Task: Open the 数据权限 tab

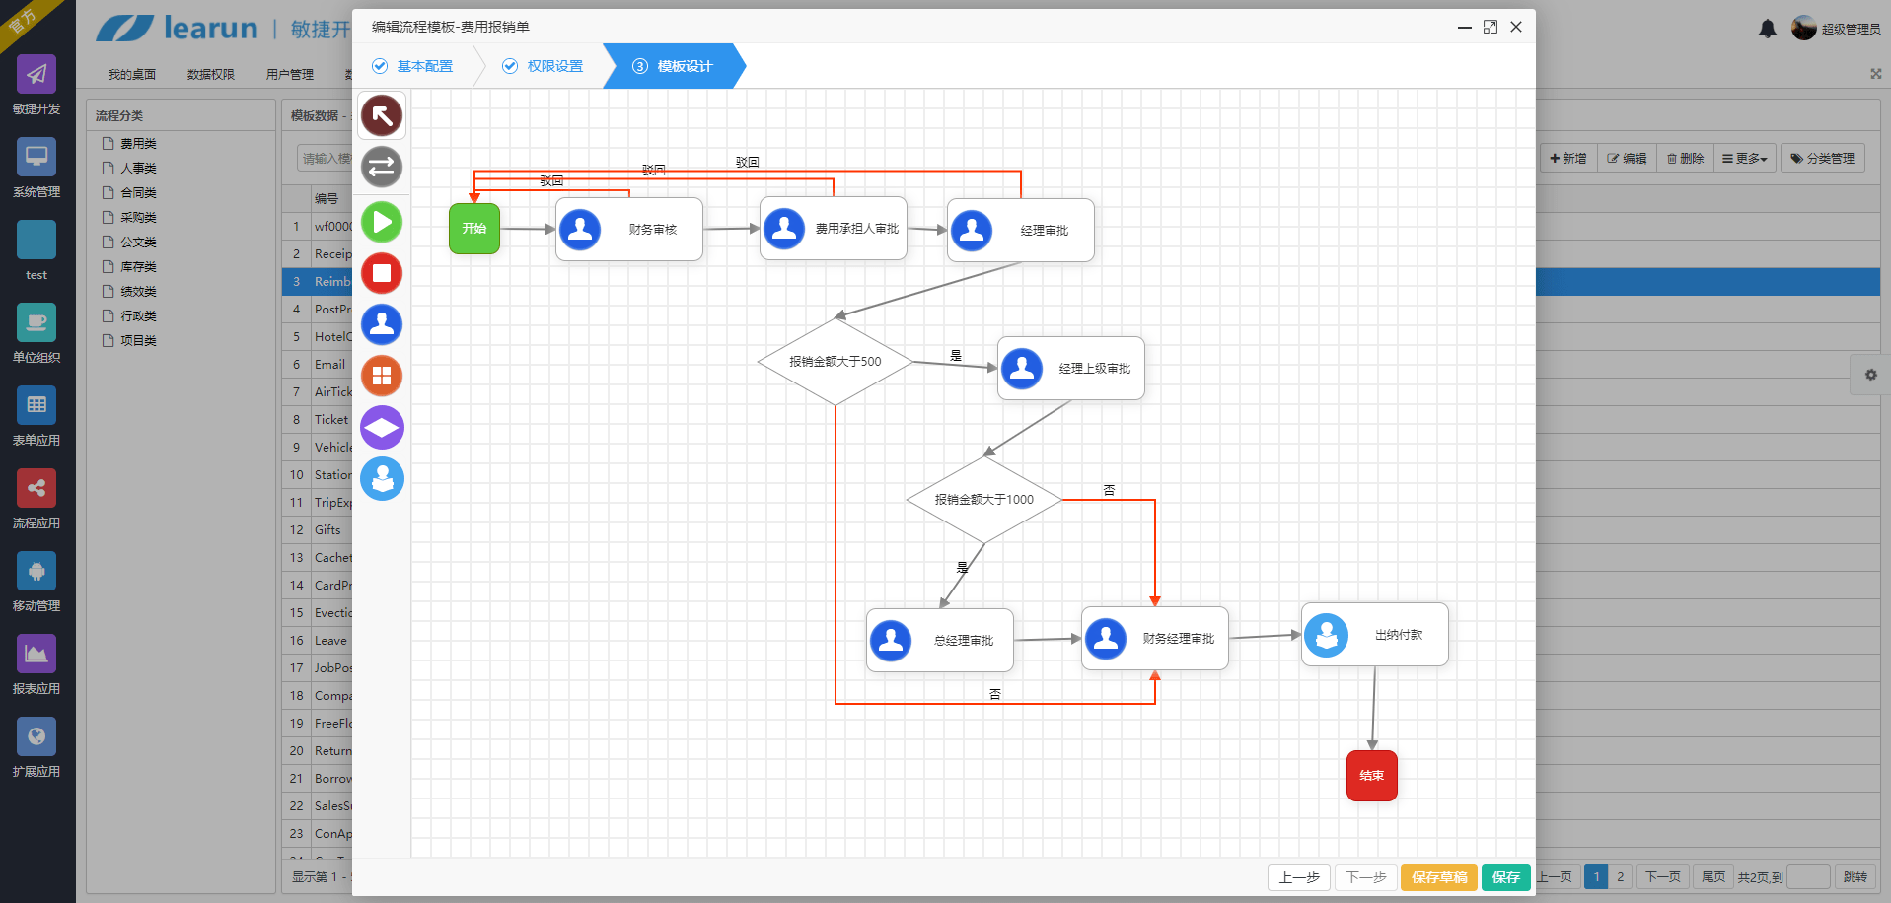Action: [211, 74]
